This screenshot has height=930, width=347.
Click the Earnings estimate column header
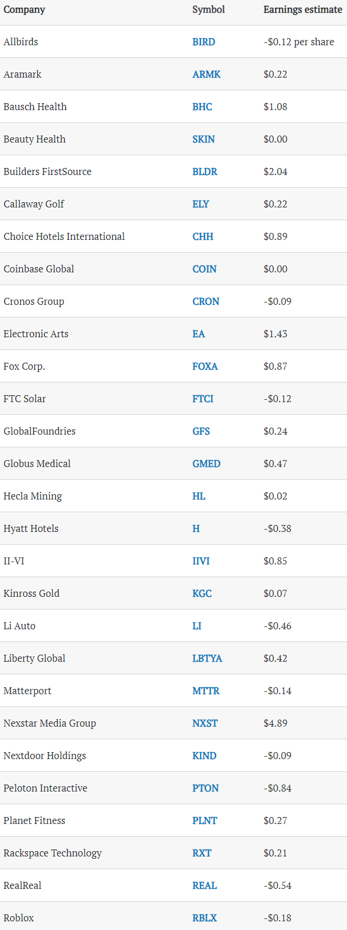click(302, 9)
